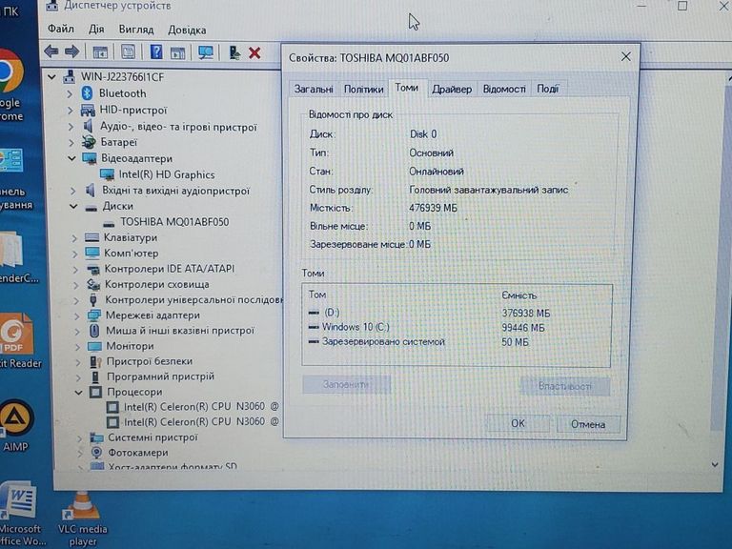Screen dimensions: 732x549
Task: Switch to the Драйвер tab
Action: (x=452, y=90)
